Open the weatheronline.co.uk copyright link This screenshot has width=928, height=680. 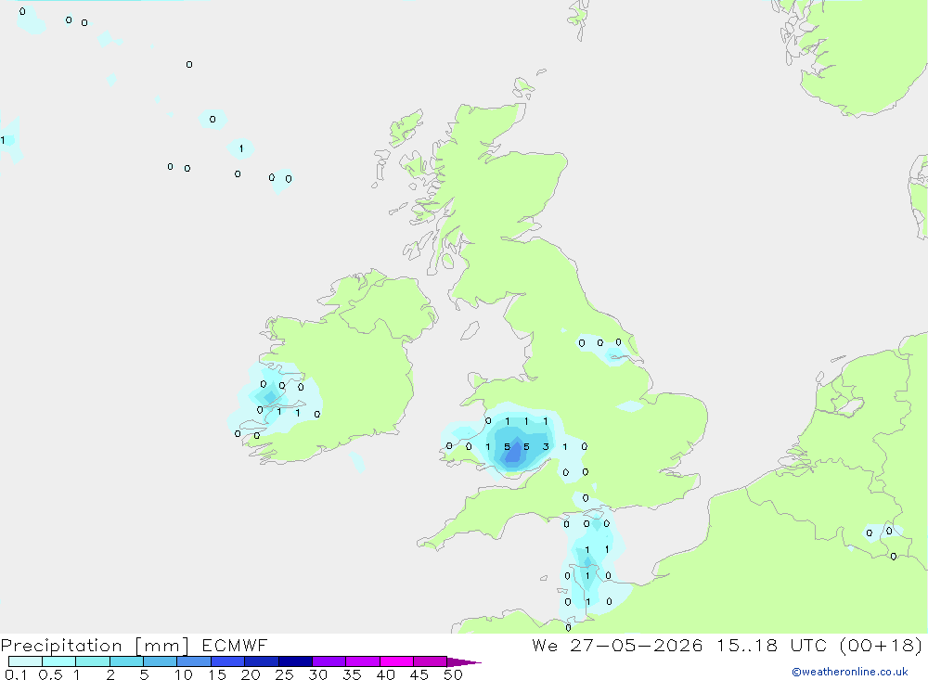pos(849,672)
